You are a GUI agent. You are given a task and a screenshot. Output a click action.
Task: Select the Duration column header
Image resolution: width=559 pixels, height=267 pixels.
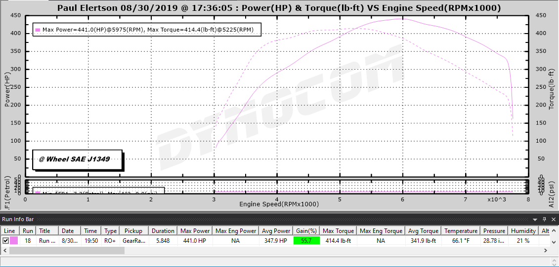pos(163,231)
